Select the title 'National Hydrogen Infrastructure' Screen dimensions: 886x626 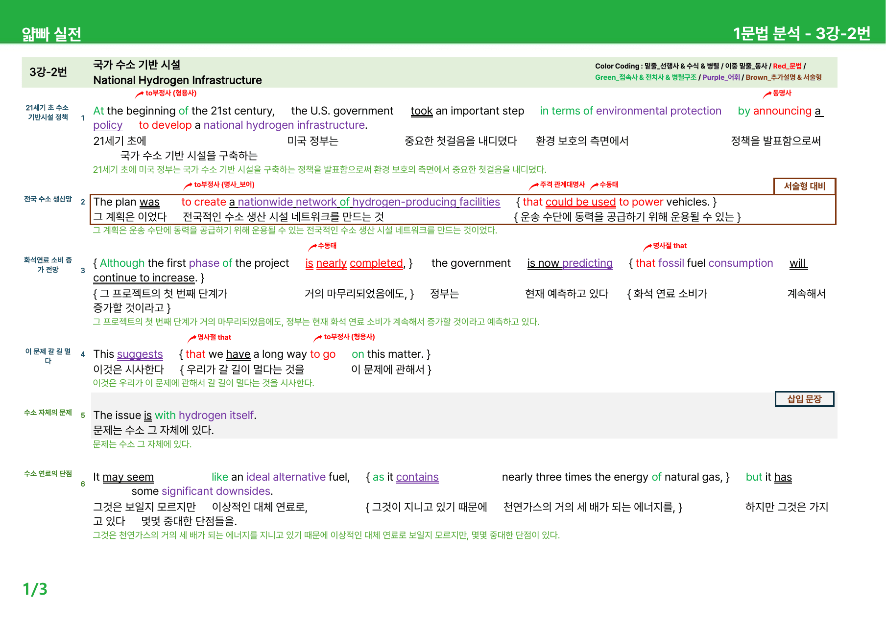pyautogui.click(x=177, y=80)
